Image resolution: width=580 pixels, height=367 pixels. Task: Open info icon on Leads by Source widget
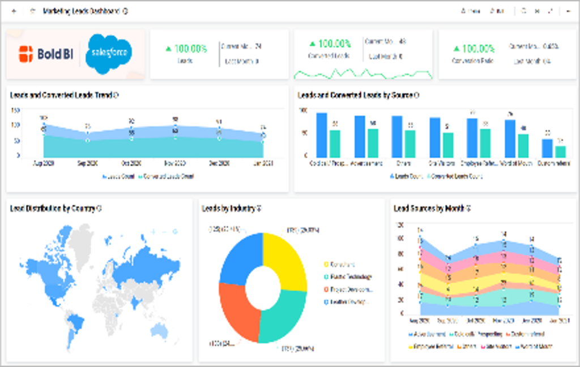click(416, 95)
